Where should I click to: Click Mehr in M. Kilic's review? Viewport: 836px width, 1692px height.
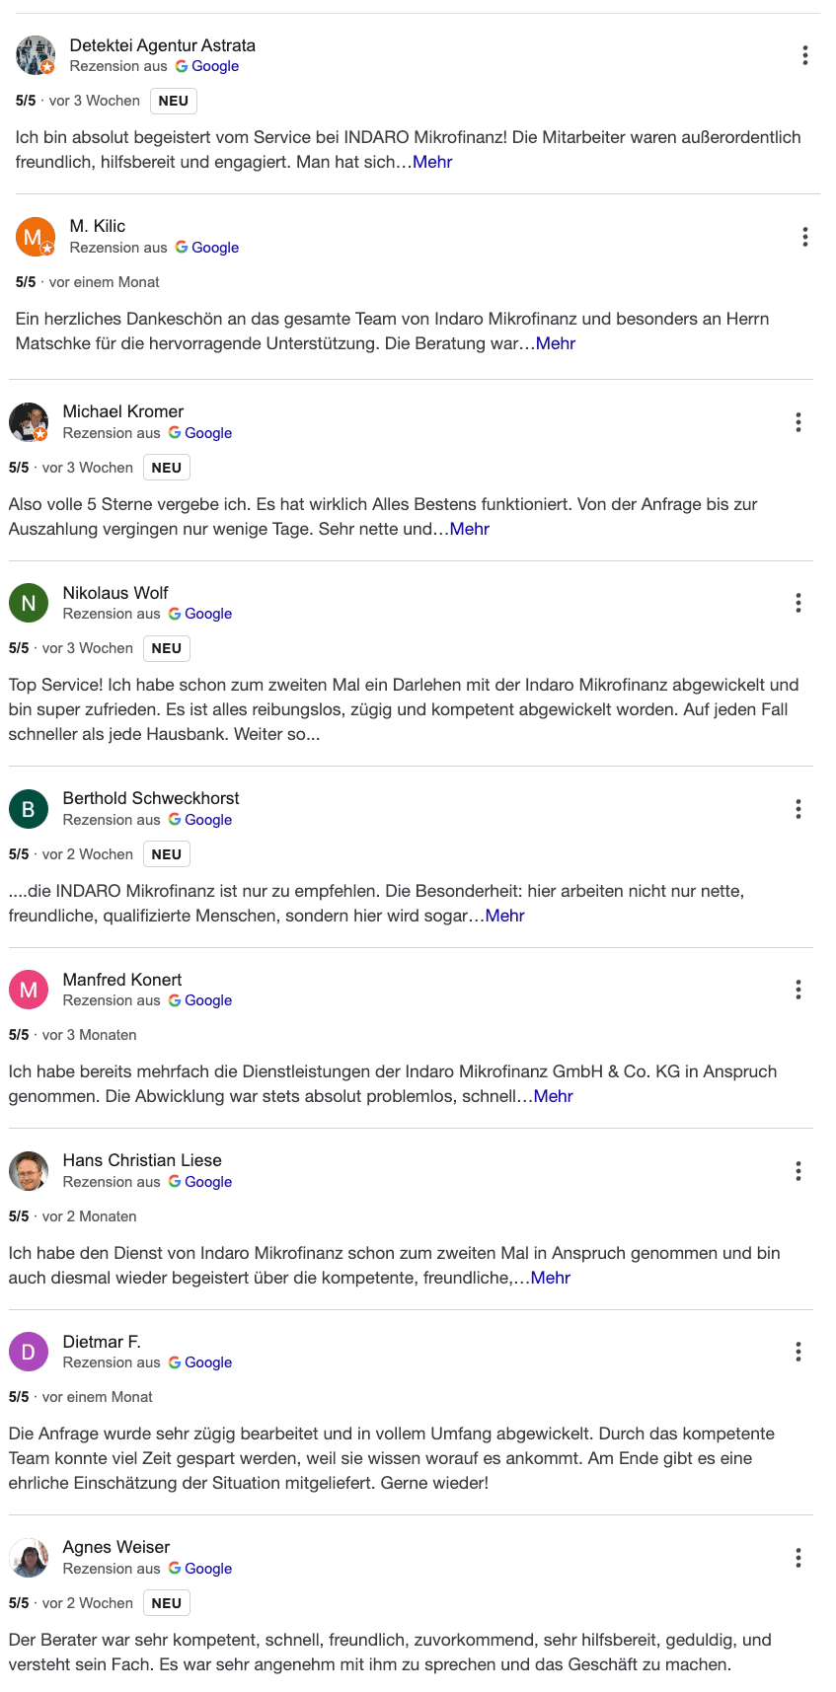(555, 343)
